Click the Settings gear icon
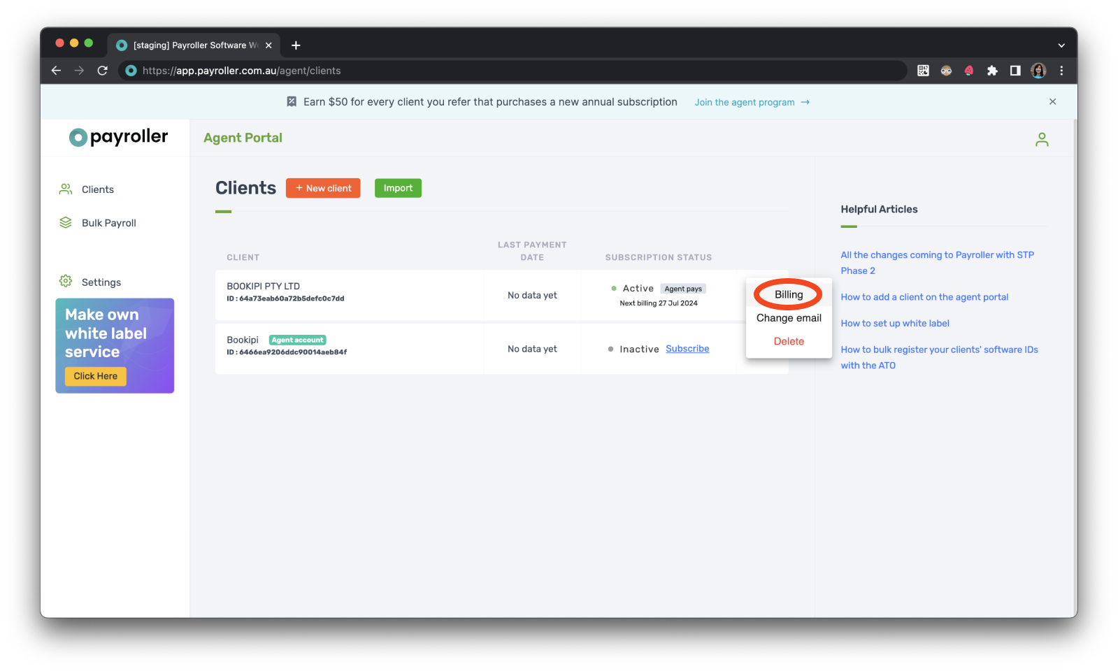Image resolution: width=1118 pixels, height=671 pixels. 66,281
